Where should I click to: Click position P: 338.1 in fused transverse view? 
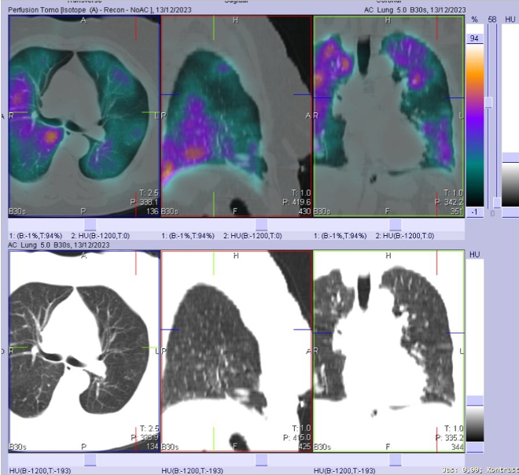[x=145, y=202]
